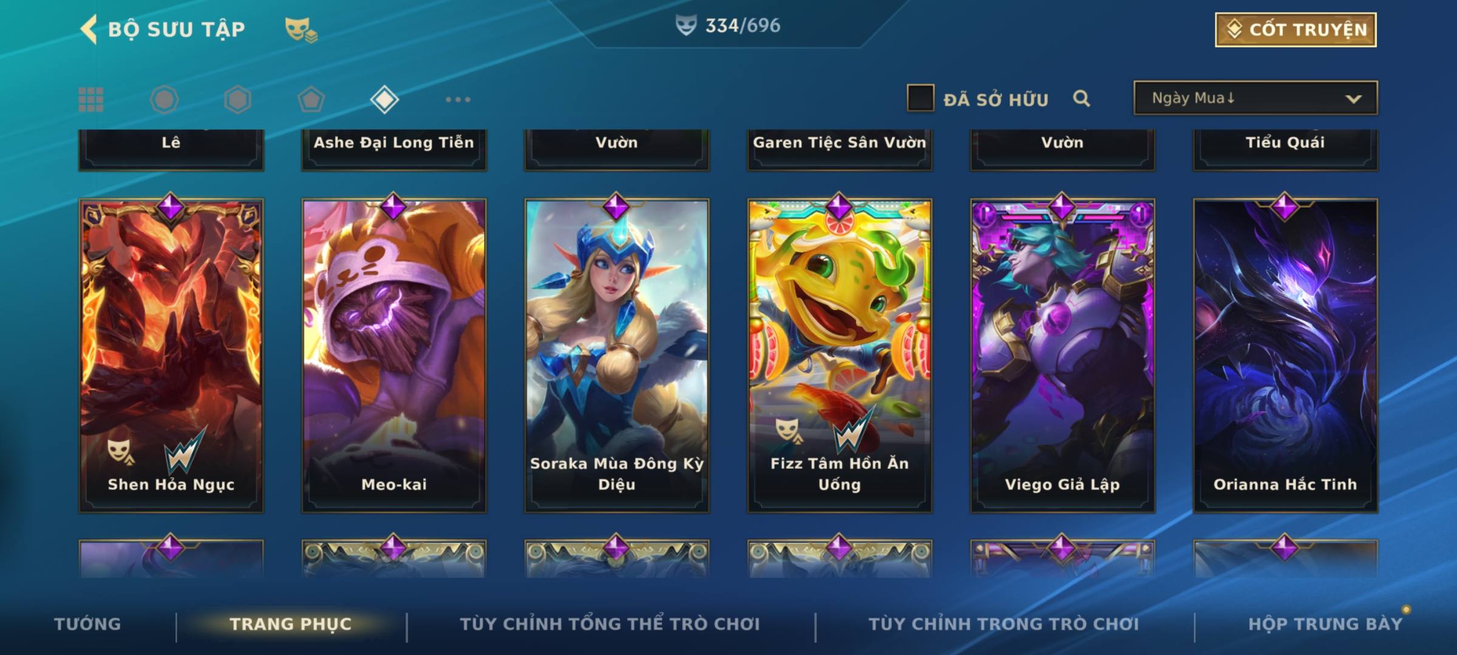The image size is (1457, 655).
Task: Open the Shen Hỏa Ngục skin card
Action: point(171,355)
